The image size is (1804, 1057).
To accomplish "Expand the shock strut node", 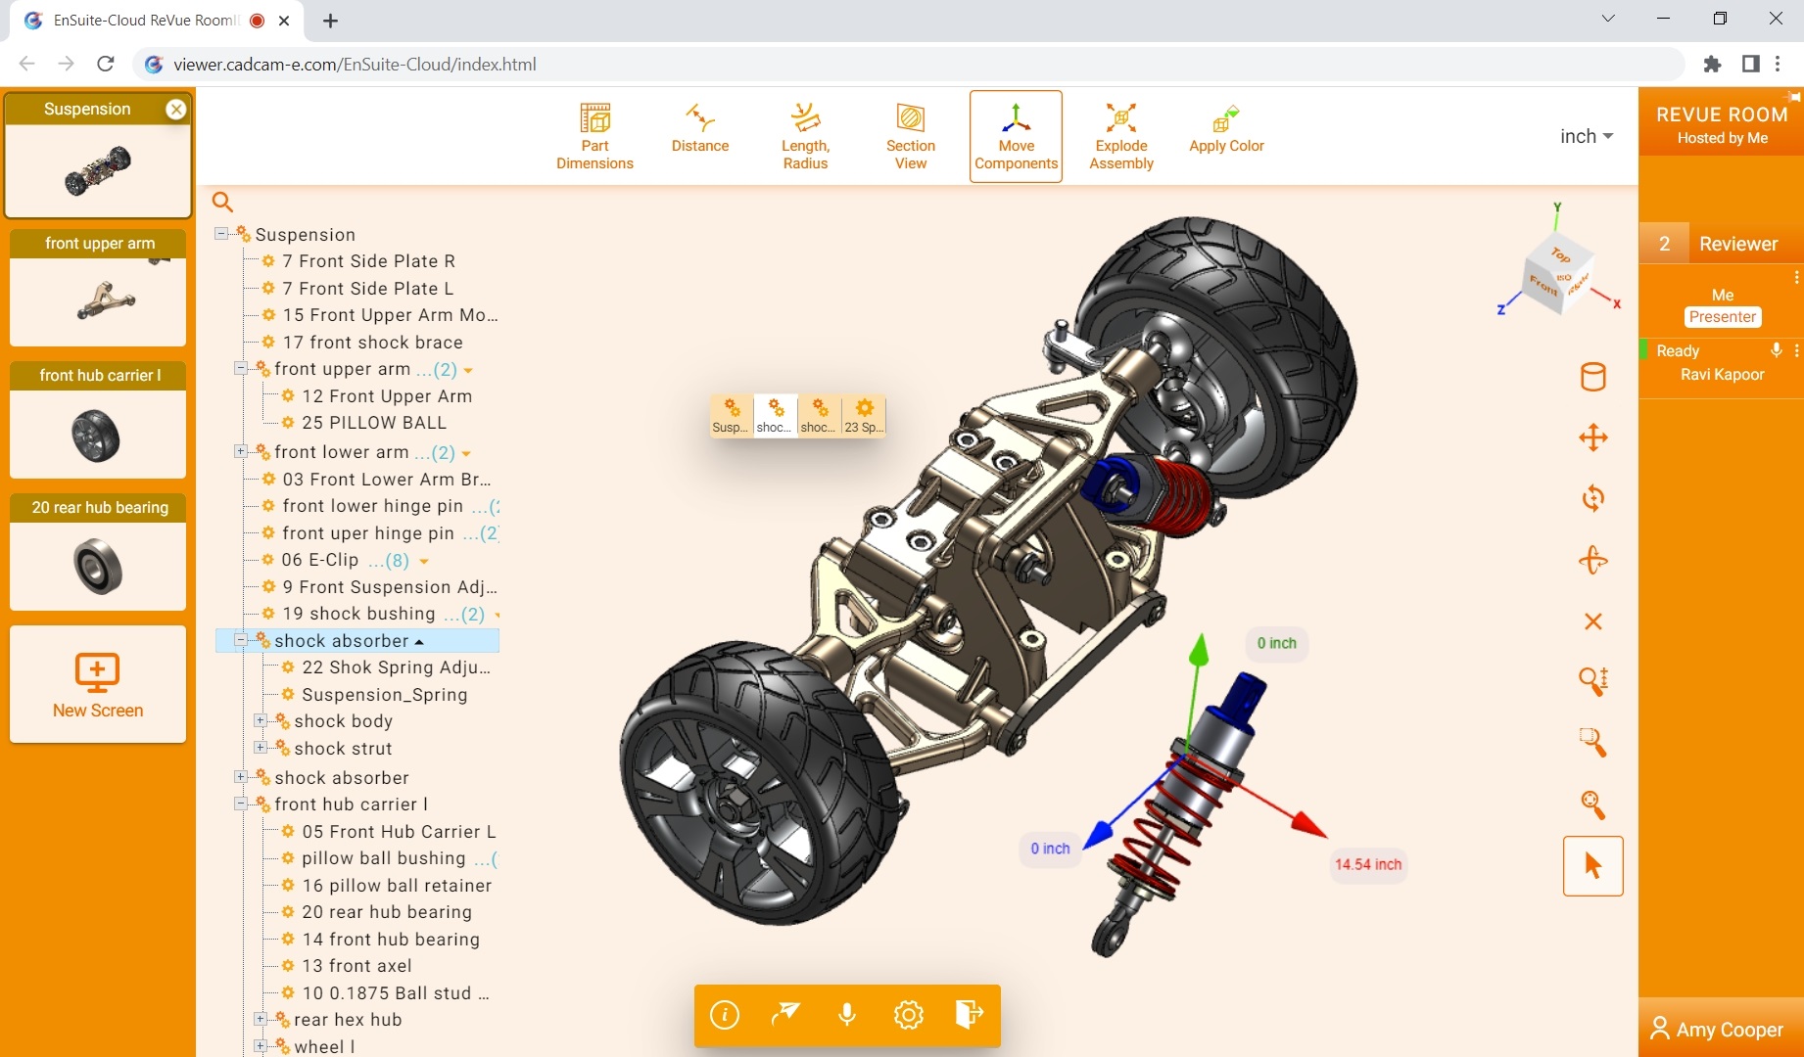I will (261, 748).
